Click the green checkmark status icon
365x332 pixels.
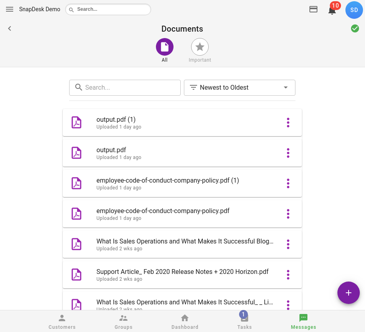(x=355, y=28)
